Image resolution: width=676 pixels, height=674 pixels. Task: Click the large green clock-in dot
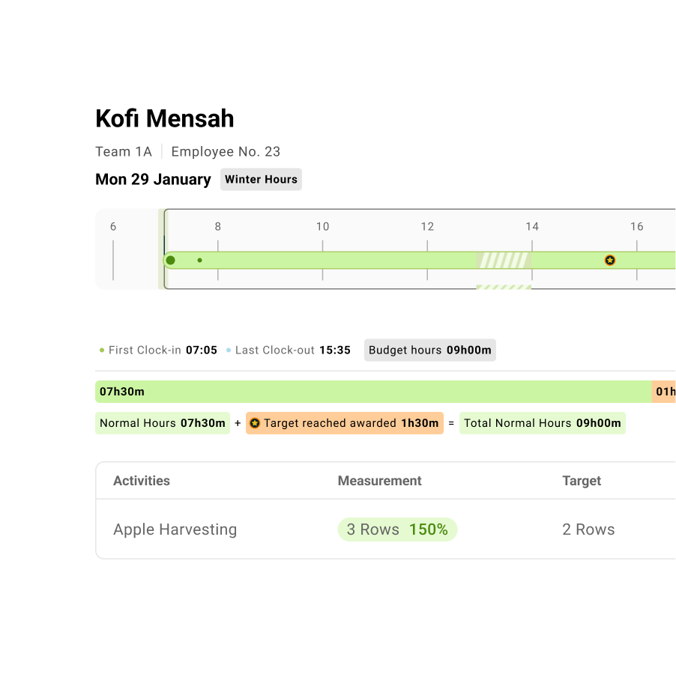171,260
